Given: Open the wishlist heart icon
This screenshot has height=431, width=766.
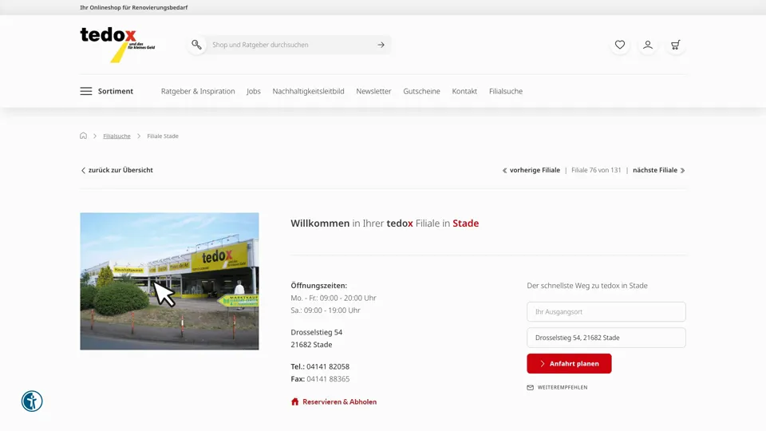Looking at the screenshot, I should [620, 45].
